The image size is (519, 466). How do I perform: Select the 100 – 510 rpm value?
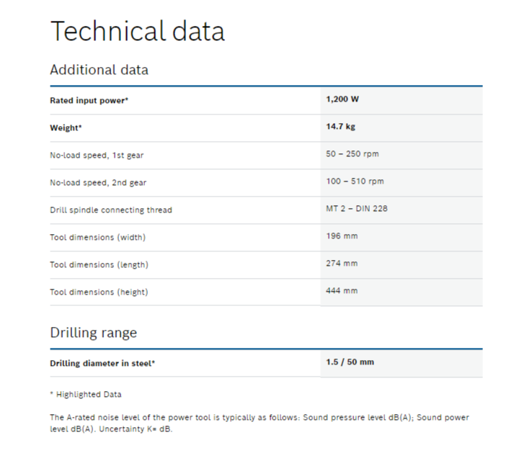pos(355,182)
